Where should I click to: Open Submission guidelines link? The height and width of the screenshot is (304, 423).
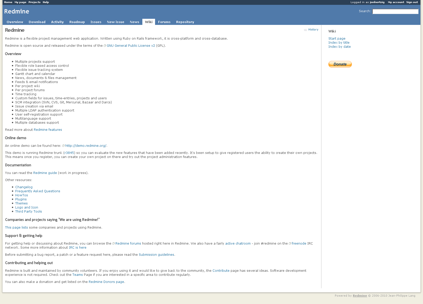tap(156, 255)
